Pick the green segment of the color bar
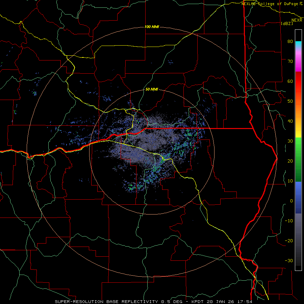 (298, 159)
